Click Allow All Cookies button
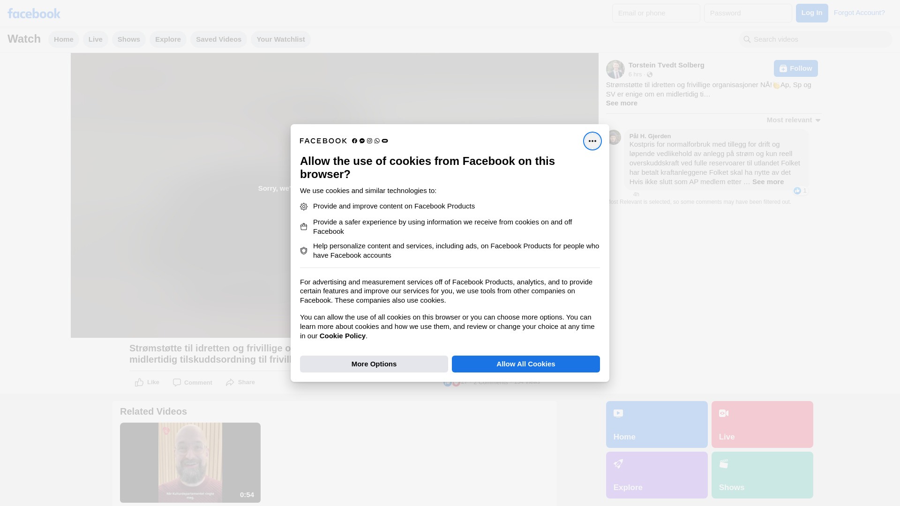Viewport: 900px width, 506px height. (525, 364)
